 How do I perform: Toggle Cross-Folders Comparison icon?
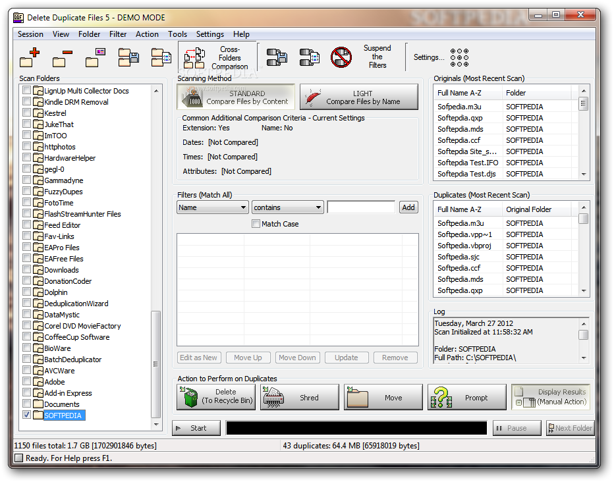[194, 59]
